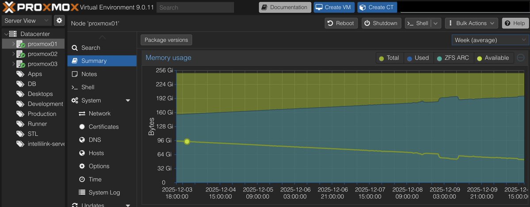Click the Proxmox logo
Viewport: 530px width, 207px height.
tap(41, 7)
